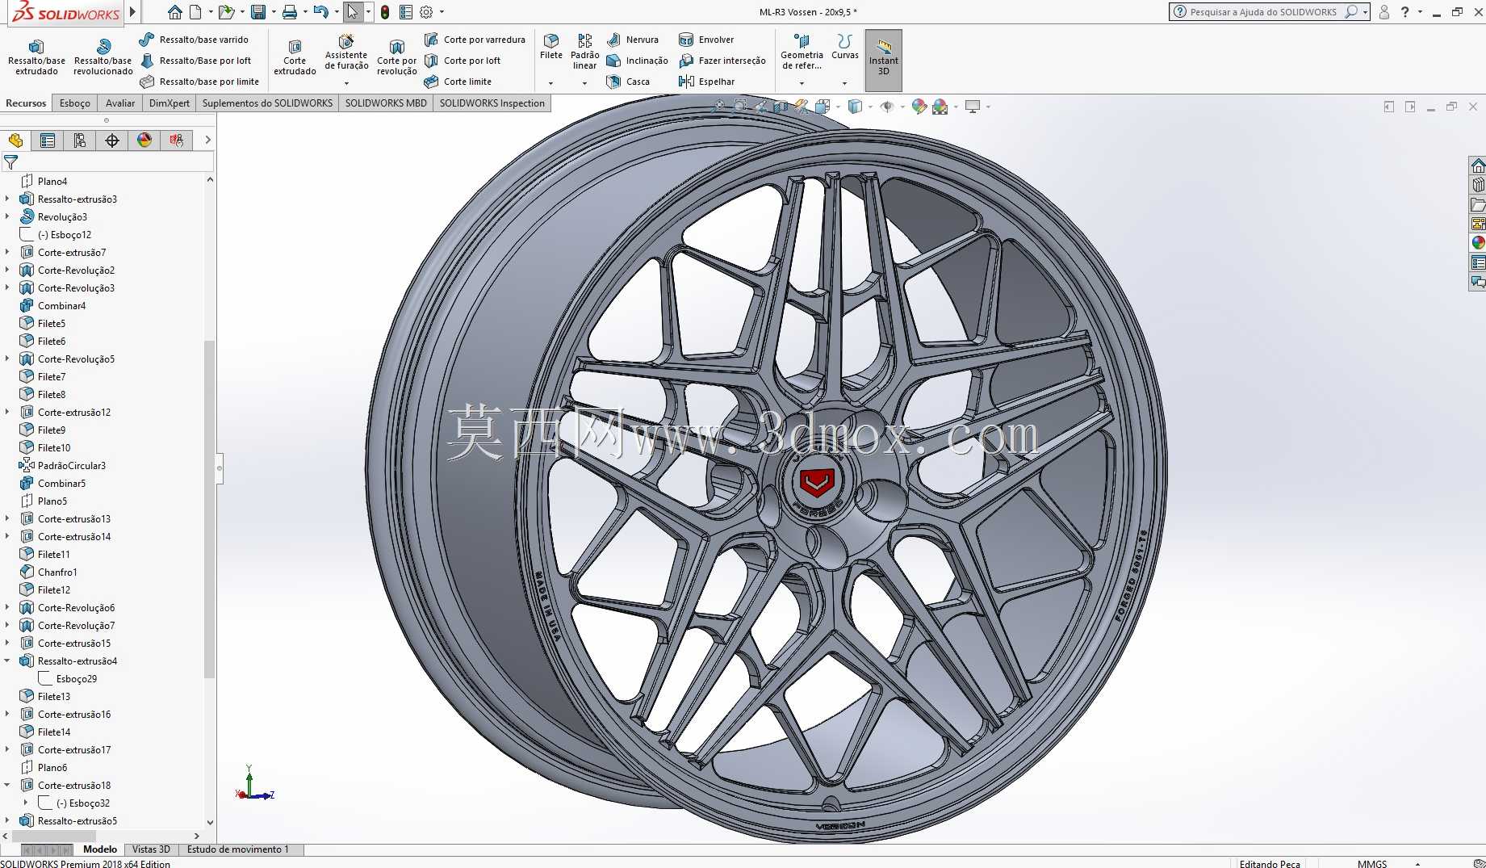Click the Save floppy disk icon
Screen dimensions: 1486x868
pos(258,12)
